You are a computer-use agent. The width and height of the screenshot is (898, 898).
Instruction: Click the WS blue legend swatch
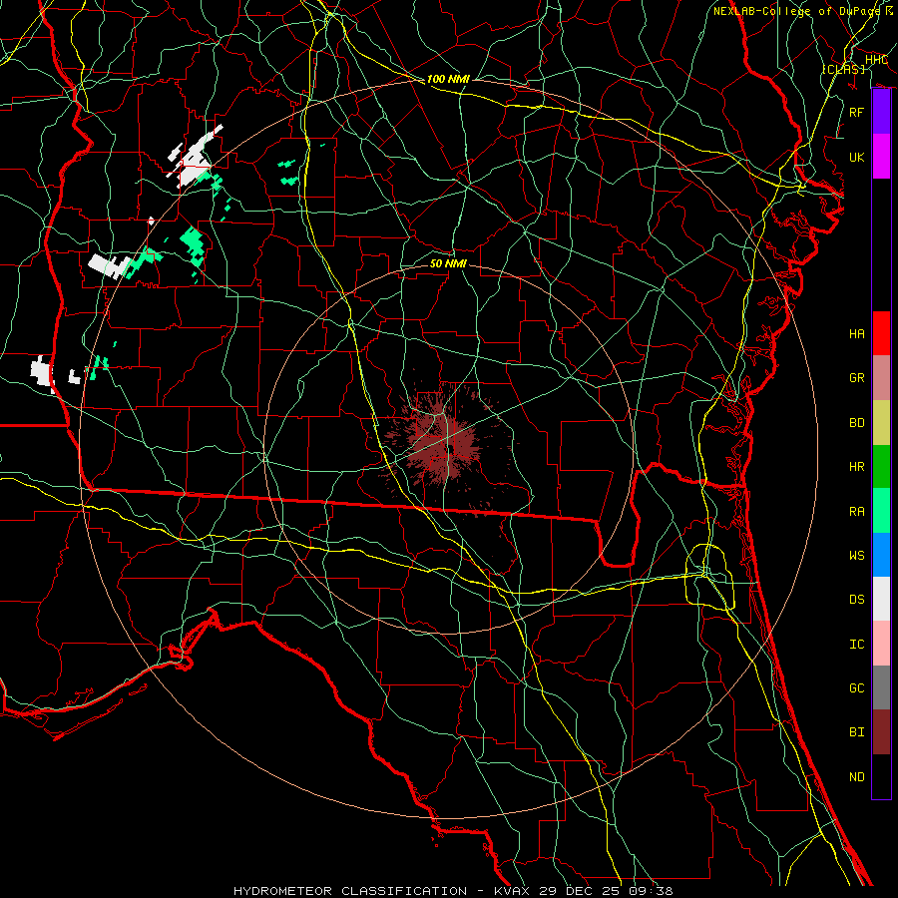tap(881, 555)
